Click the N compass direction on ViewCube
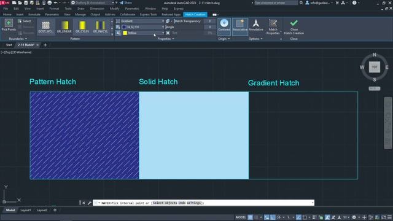 [x=375, y=55]
